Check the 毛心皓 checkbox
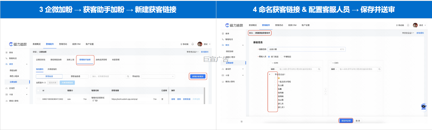Screen dimensions: 432x130 click(275, 85)
